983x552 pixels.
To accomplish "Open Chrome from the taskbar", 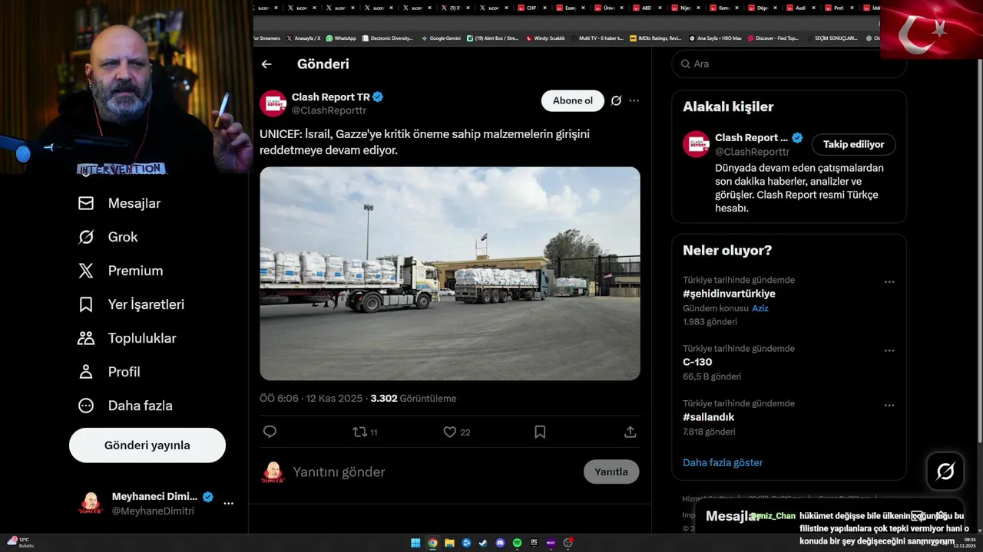I will coord(433,543).
